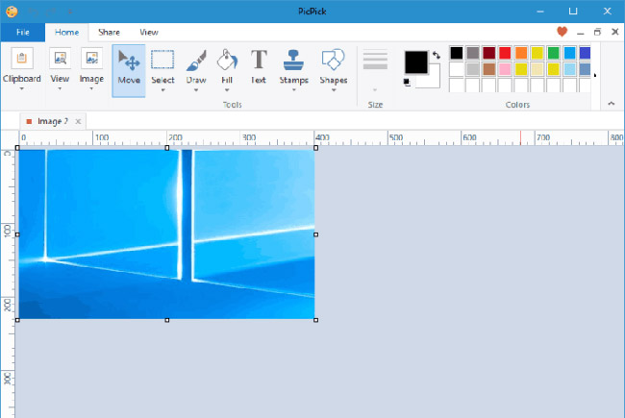Click the Undo arrow in title bar
Viewport: 625px width, 418px height.
34,12
